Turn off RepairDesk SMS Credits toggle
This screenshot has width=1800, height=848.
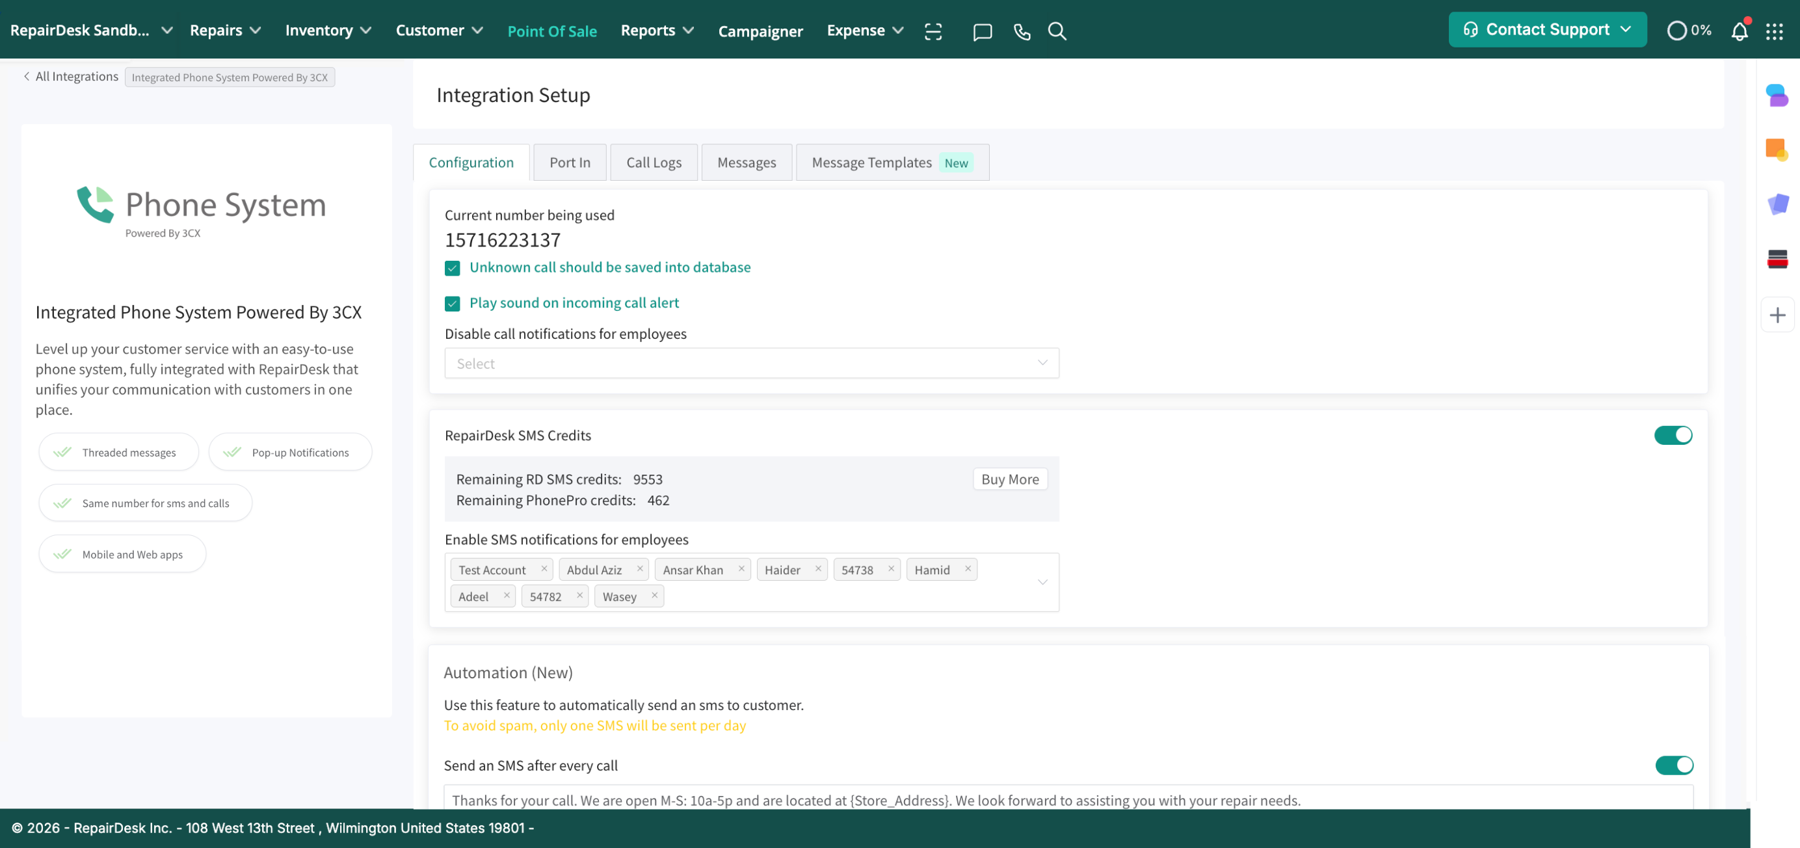tap(1673, 435)
